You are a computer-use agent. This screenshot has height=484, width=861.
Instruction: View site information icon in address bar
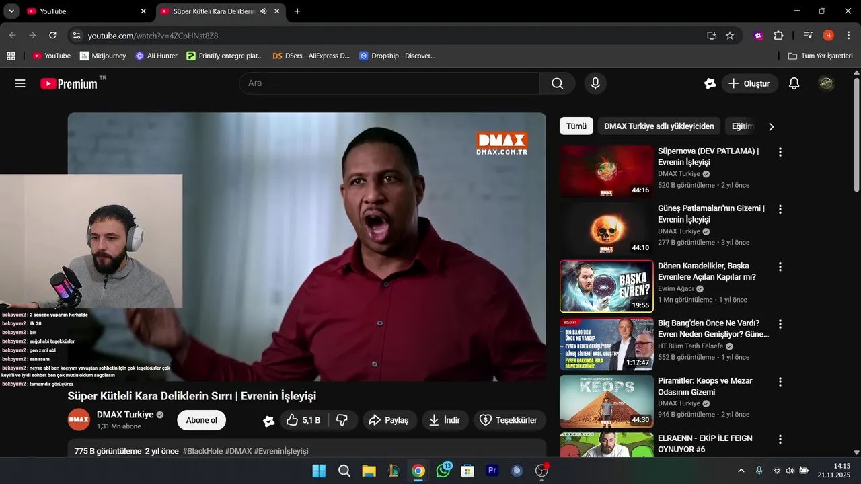coord(77,35)
